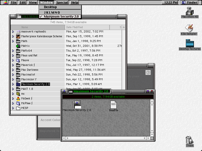Select Matrix date Wed, Oct 31, 2001, 8:38 PM

[x=84, y=46]
